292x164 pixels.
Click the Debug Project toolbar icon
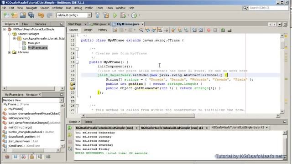tap(123, 15)
